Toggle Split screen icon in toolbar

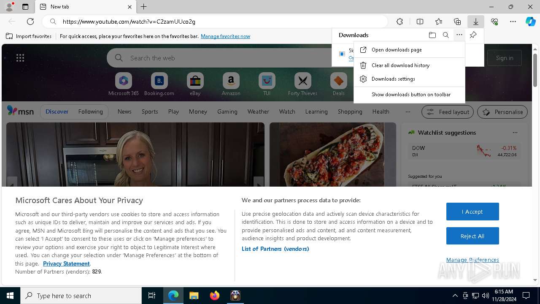(x=420, y=22)
